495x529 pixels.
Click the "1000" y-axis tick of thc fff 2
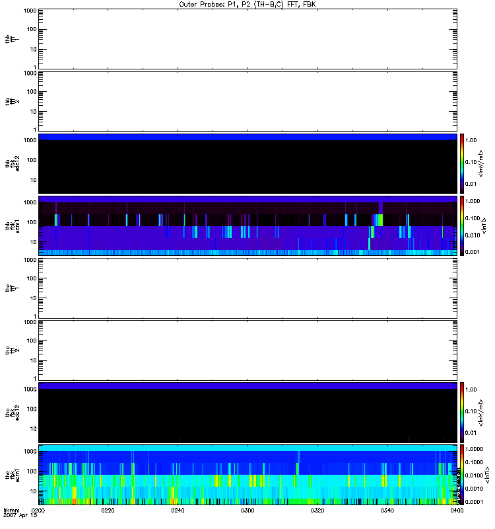tap(30, 322)
